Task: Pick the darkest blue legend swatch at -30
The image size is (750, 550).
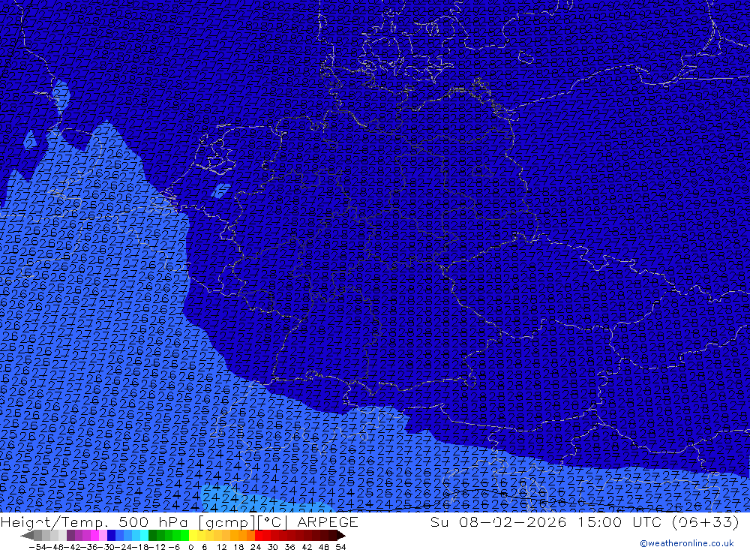Action: tap(112, 535)
